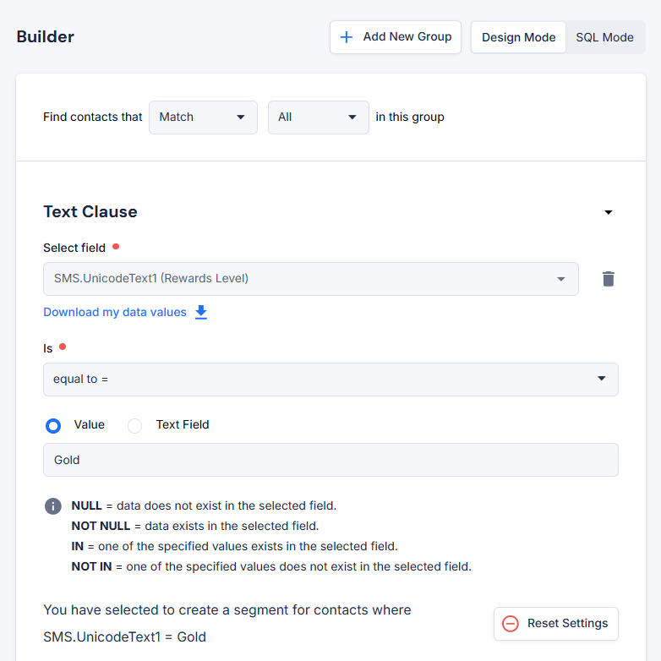Open the Match dropdown
The height and width of the screenshot is (661, 661).
(x=203, y=117)
